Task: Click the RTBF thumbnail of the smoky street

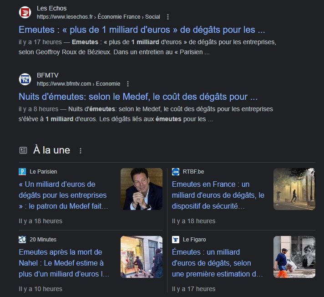Action: (x=294, y=189)
